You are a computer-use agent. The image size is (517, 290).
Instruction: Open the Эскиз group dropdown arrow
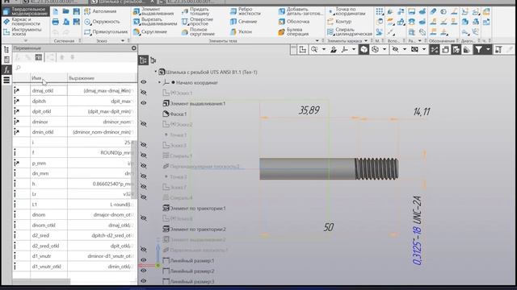pos(123,41)
